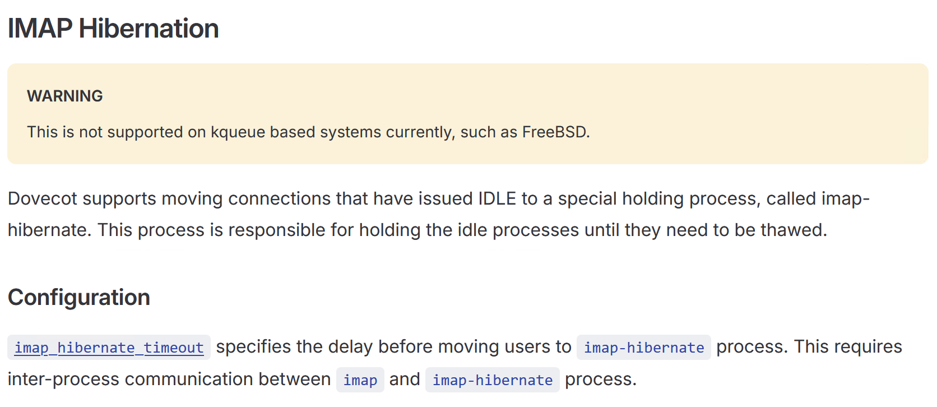Click the text "inter-process communication between"

point(169,380)
